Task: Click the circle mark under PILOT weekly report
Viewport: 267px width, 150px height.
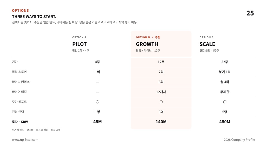Action: pyautogui.click(x=97, y=102)
